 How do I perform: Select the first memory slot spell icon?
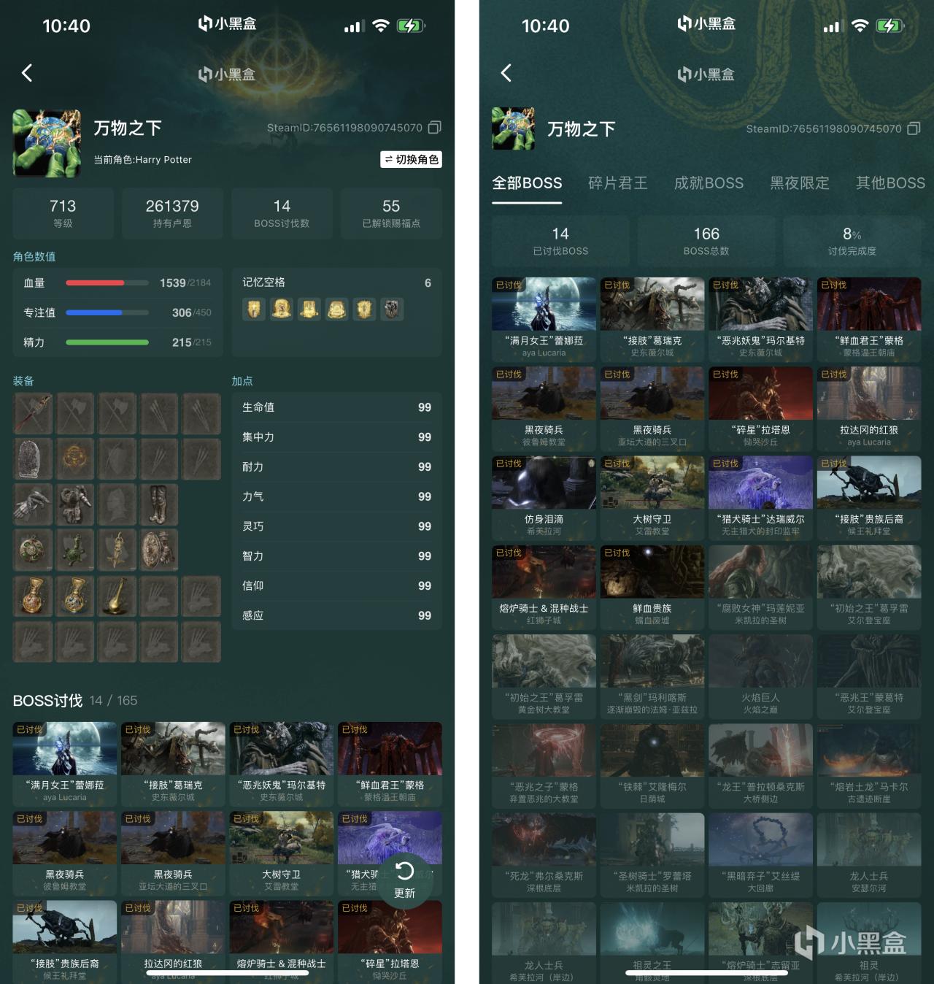pyautogui.click(x=254, y=310)
